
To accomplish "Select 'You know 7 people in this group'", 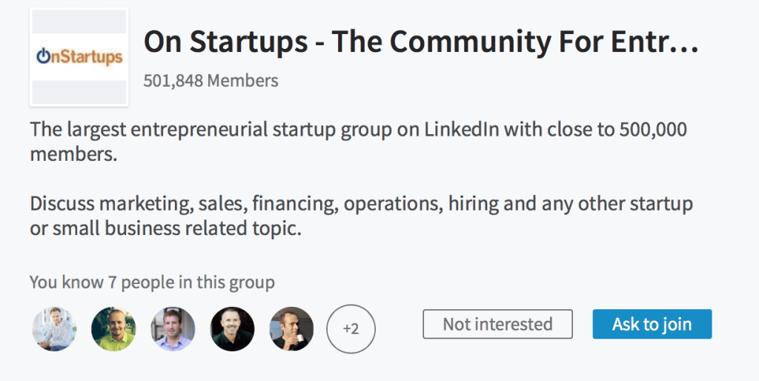I will coord(152,282).
